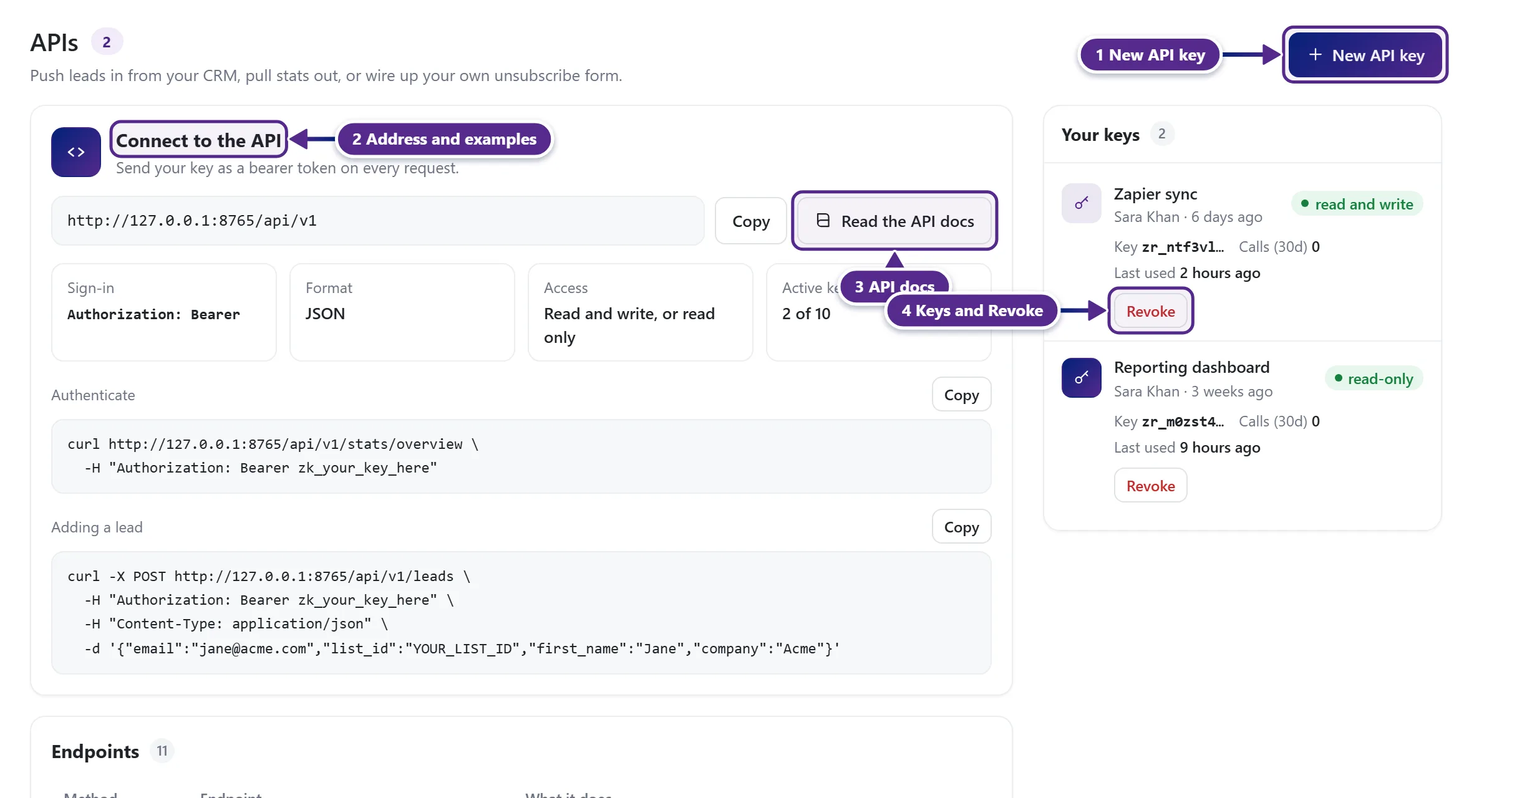The image size is (1522, 798).
Task: Click the Authenticate curl code block
Action: pos(521,456)
